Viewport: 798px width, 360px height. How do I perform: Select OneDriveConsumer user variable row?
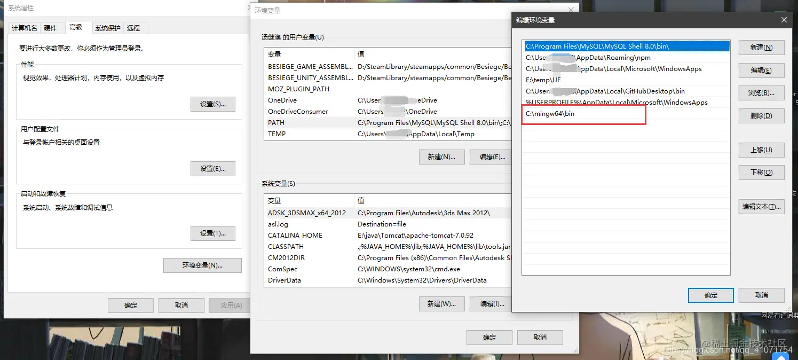[388, 112]
